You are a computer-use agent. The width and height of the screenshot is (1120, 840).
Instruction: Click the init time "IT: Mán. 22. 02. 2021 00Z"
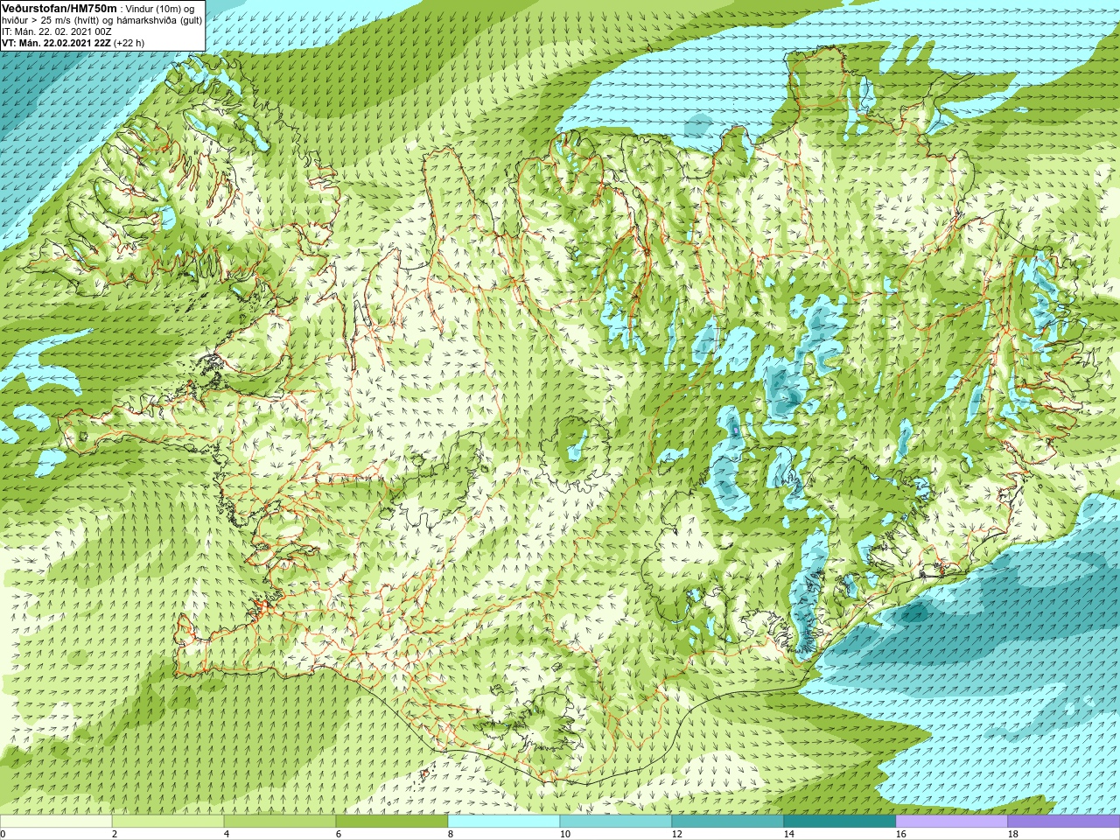(57, 31)
